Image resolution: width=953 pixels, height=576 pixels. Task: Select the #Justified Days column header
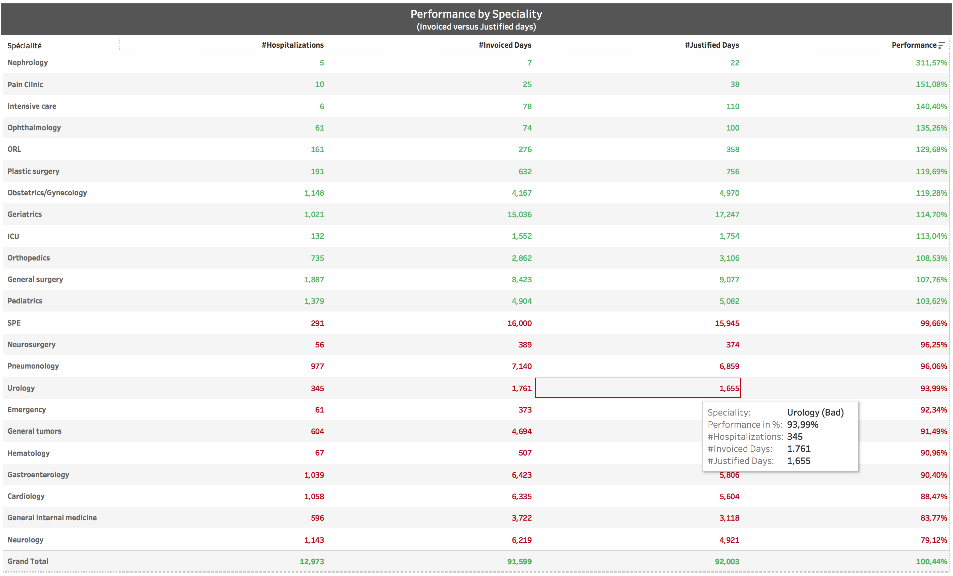point(712,45)
